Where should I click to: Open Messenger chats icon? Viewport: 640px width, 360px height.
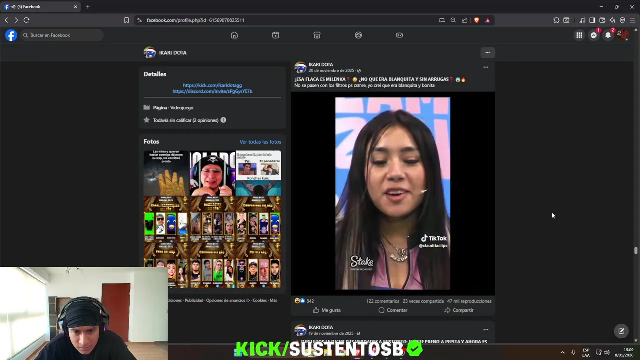click(594, 35)
